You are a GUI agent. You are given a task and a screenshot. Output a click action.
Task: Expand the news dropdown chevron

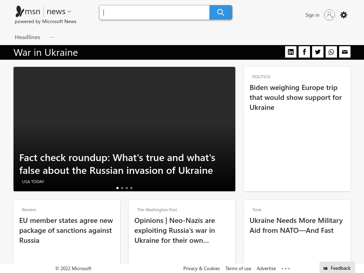point(69,12)
